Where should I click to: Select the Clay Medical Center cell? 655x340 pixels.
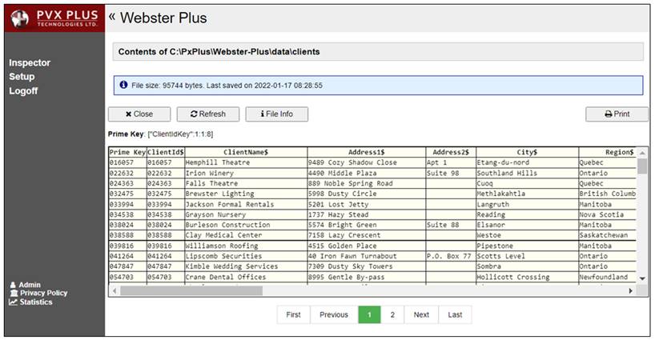point(246,235)
